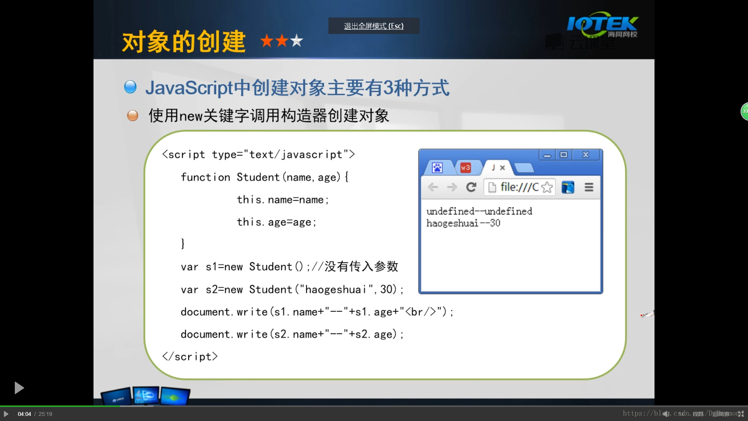Click the opening <script type="text/javascript"> line
748x421 pixels.
[258, 155]
